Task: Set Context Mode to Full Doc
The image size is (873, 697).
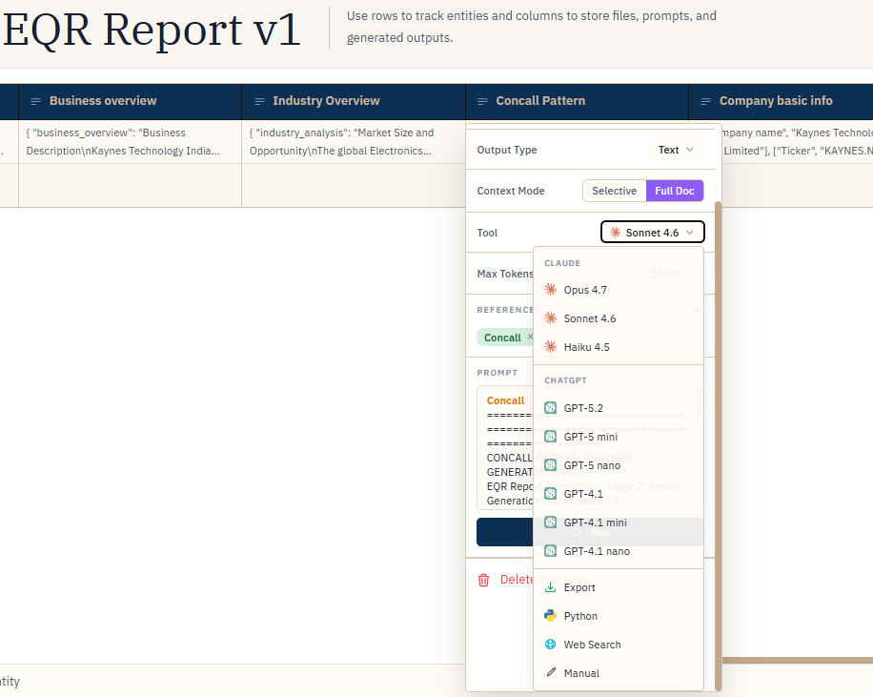Action: [x=674, y=191]
